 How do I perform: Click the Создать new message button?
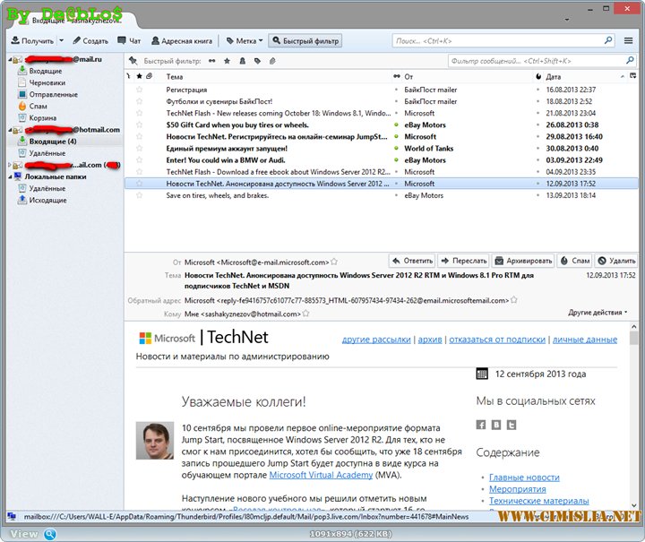pos(90,41)
